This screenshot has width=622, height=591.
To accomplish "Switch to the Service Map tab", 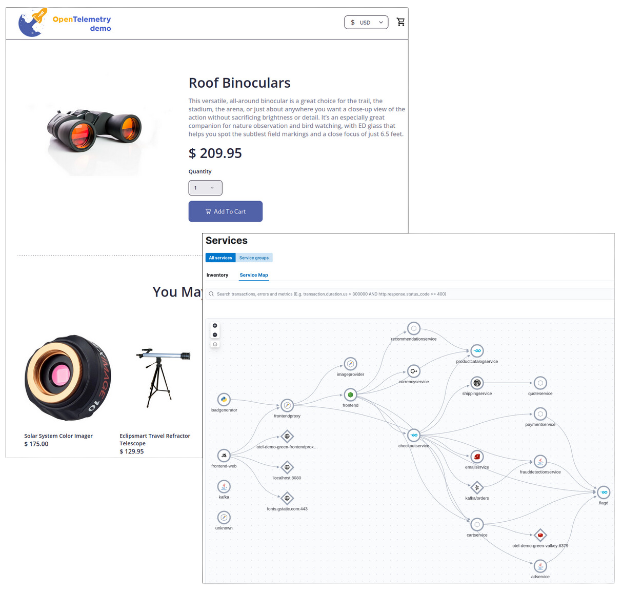I will click(254, 275).
